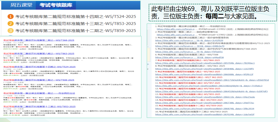This screenshot has width=278, height=122.
Task: Click the orange number 1 rank badge
Action: tap(10, 16)
